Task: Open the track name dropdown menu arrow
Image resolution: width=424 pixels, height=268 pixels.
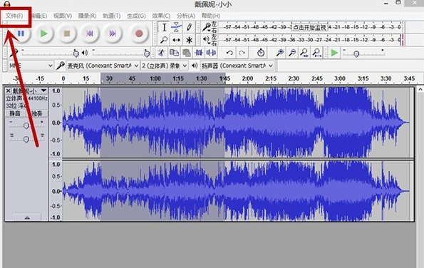Action: tap(43, 91)
